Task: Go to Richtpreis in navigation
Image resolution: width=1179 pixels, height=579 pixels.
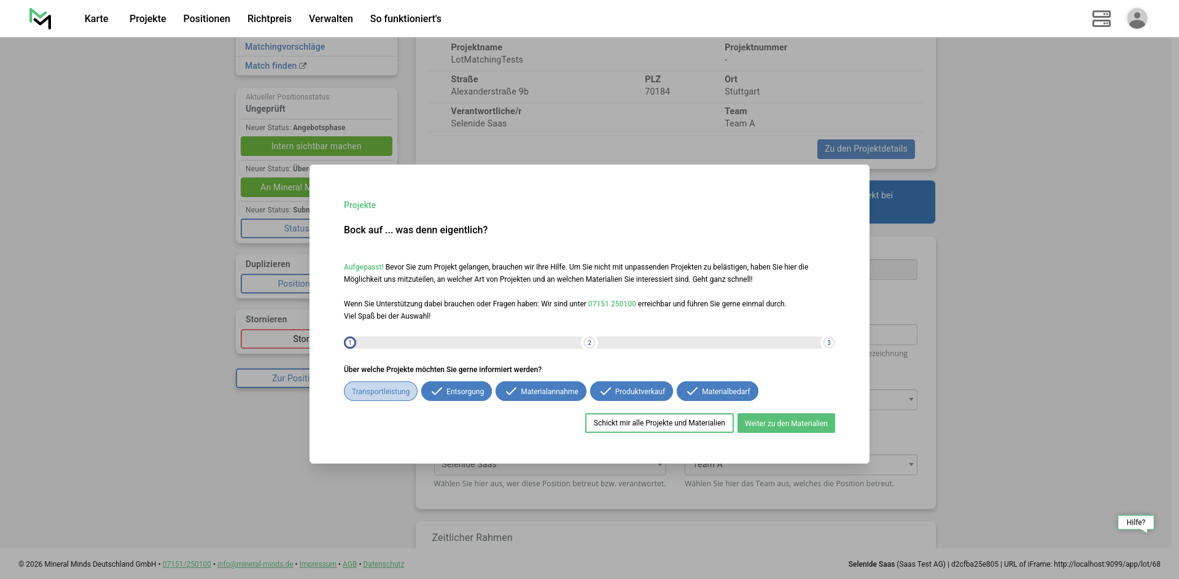Action: pyautogui.click(x=269, y=18)
